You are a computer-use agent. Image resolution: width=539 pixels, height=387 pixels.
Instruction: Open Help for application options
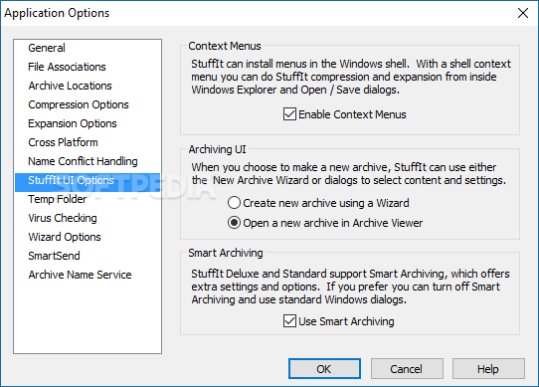pyautogui.click(x=488, y=369)
